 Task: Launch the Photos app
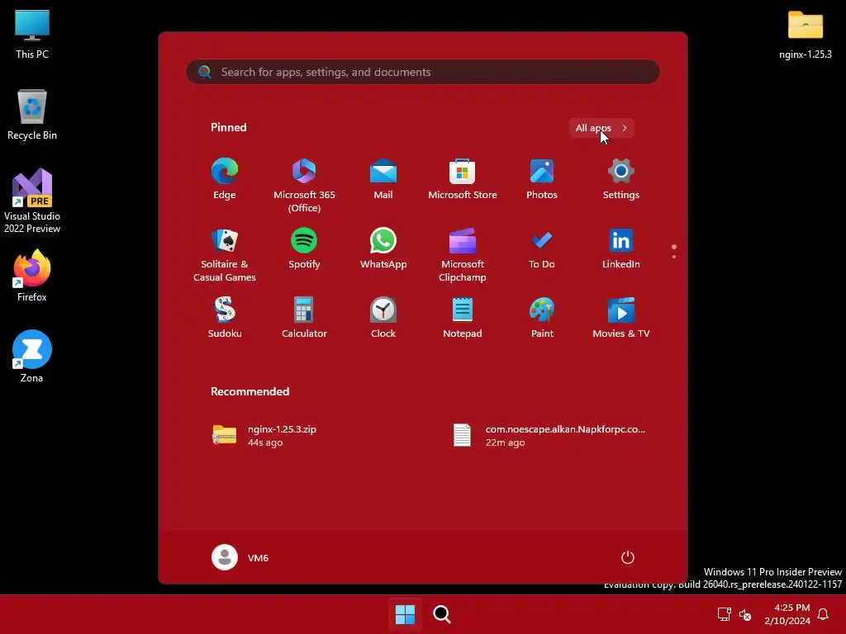coord(542,179)
